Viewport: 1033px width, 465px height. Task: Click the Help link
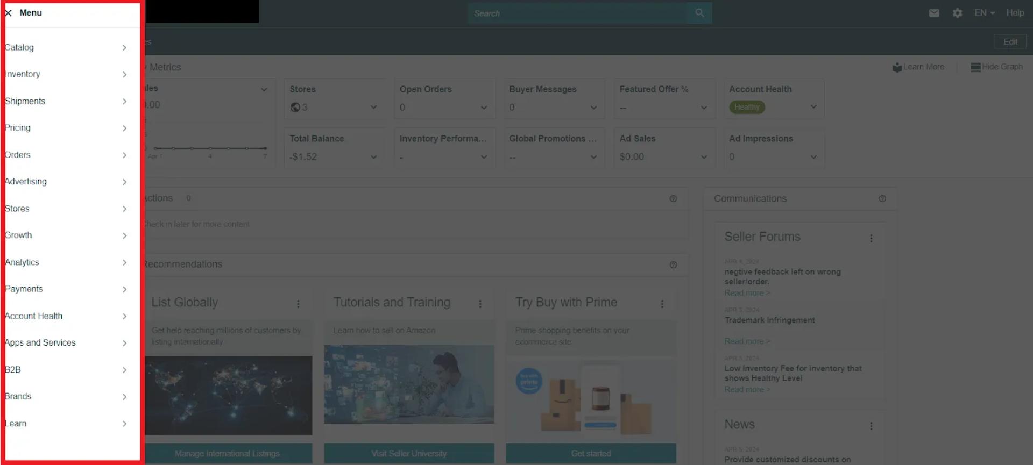1015,13
